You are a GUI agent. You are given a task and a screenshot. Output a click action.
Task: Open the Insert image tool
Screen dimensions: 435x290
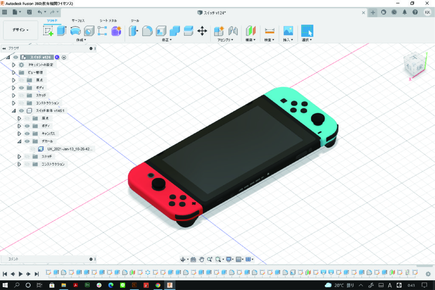288,31
